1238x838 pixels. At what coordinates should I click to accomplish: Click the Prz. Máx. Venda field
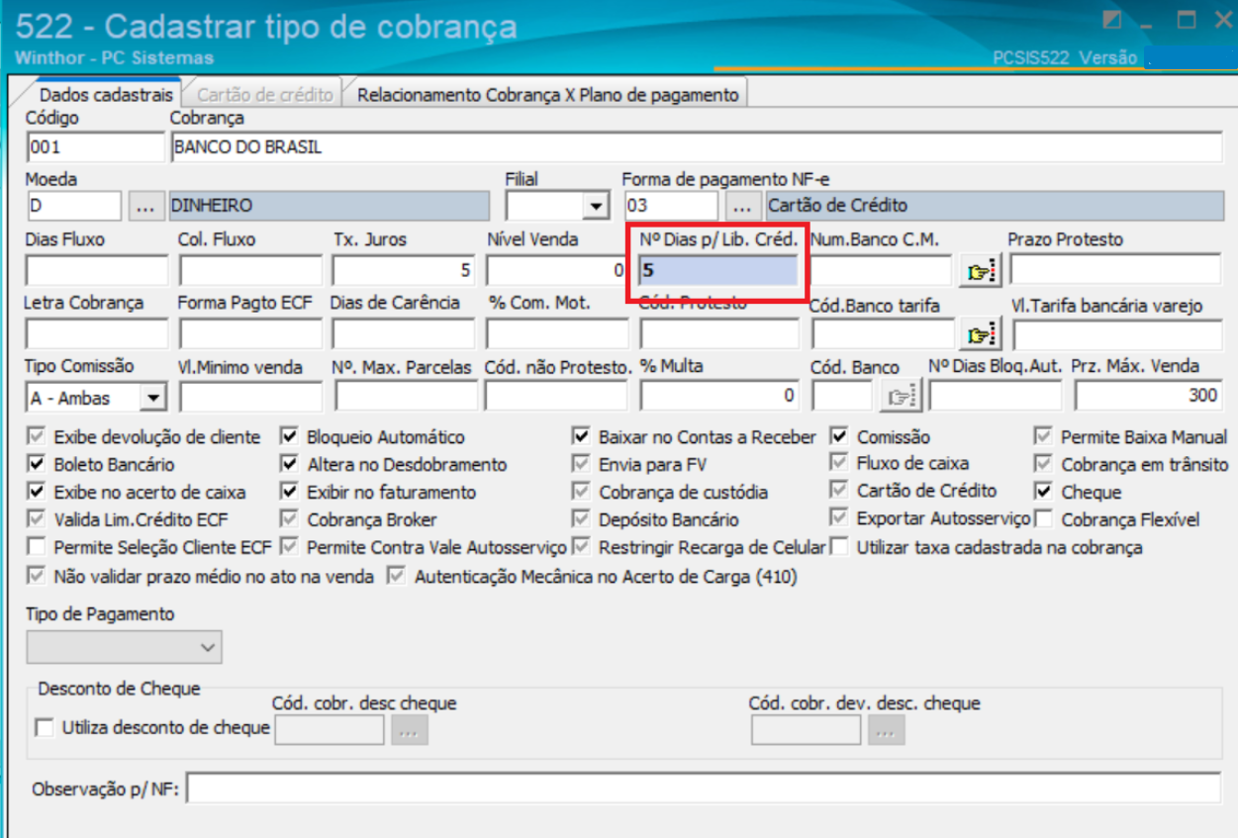[1149, 397]
